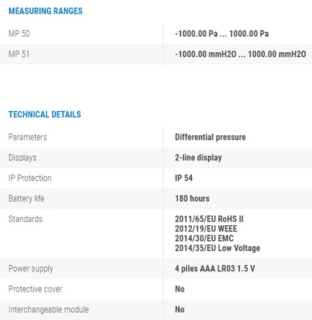Select the Displays label
Viewport: 312px width, 320px height.
point(22,158)
